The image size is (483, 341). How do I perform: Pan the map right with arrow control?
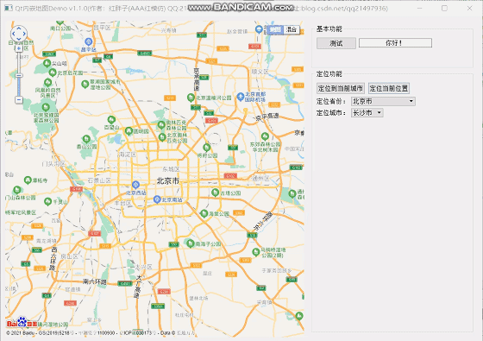pyautogui.click(x=24, y=34)
